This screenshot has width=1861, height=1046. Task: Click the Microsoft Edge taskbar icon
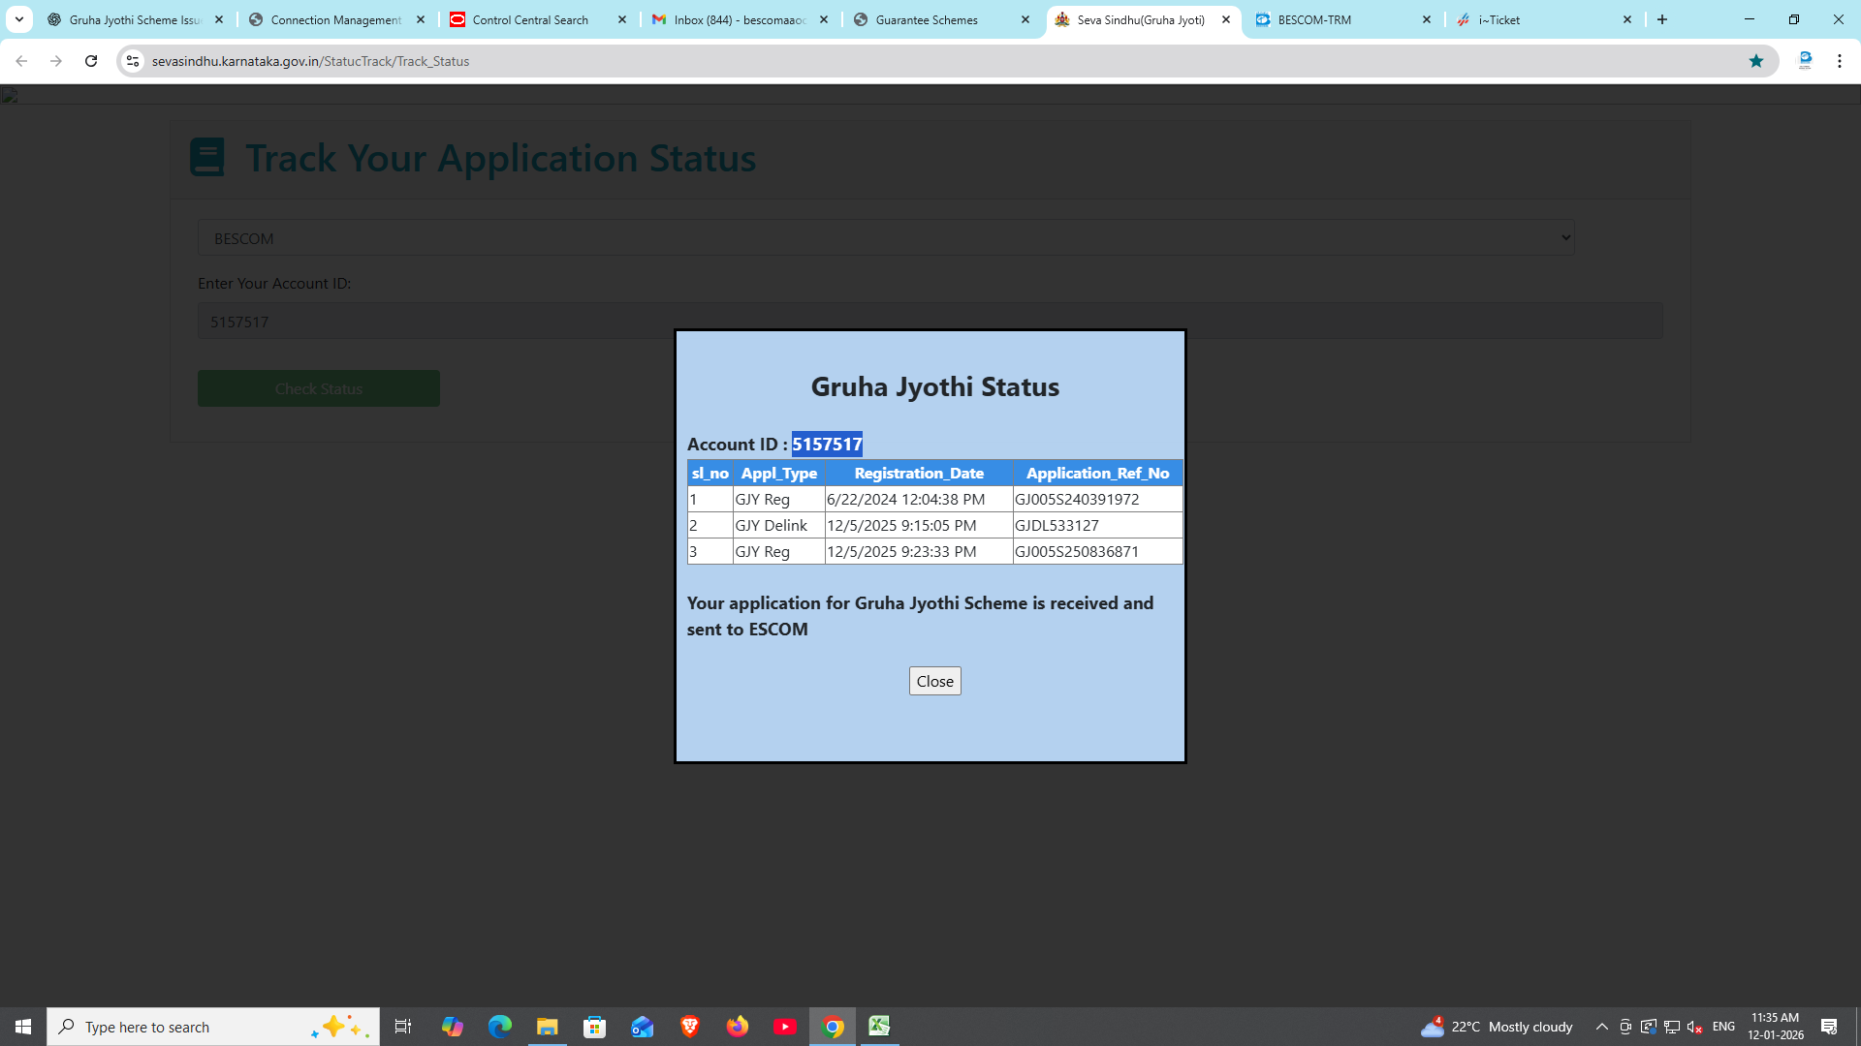[500, 1026]
